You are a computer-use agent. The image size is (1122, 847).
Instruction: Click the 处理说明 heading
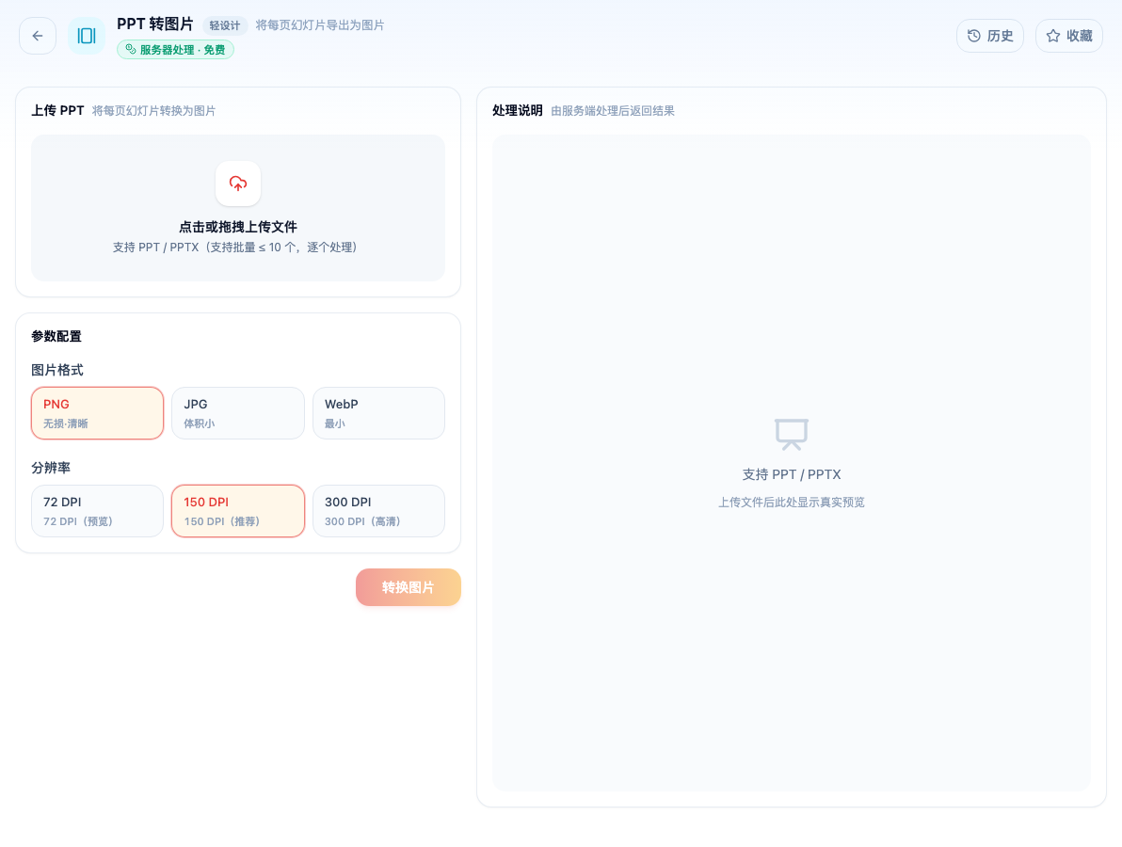518,110
